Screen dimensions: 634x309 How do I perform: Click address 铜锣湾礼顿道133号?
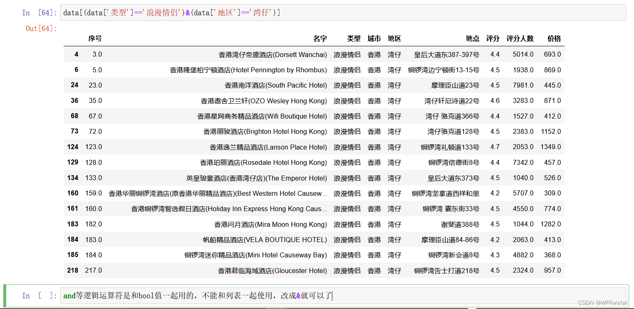tap(450, 147)
